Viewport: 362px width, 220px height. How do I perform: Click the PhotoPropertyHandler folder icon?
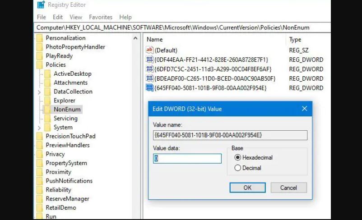tap(40, 47)
